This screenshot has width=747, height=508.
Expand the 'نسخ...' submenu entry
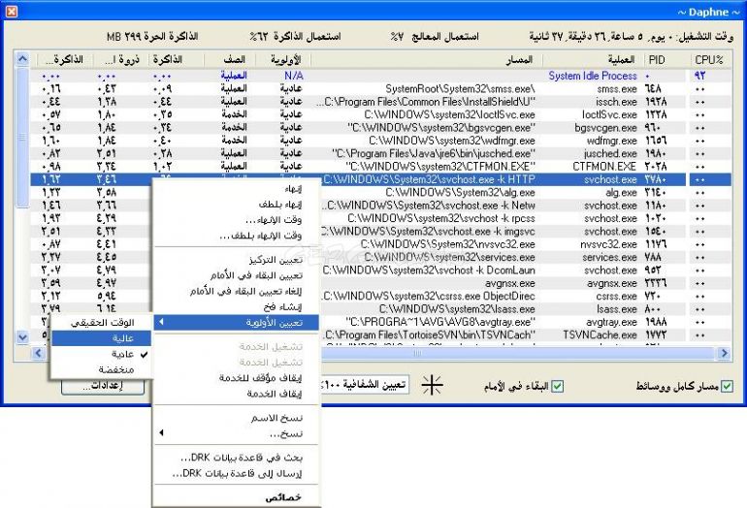(x=237, y=433)
